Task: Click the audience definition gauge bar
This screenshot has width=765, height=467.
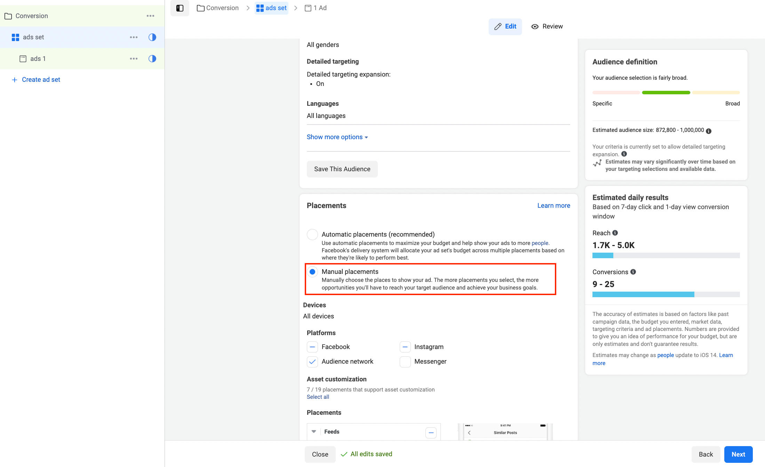Action: click(666, 93)
